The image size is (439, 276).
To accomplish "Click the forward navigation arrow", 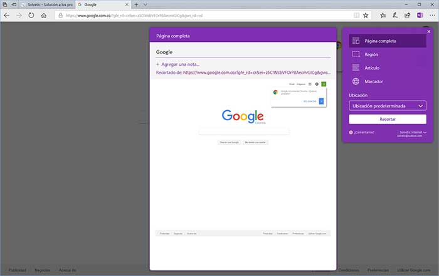I will click(19, 16).
